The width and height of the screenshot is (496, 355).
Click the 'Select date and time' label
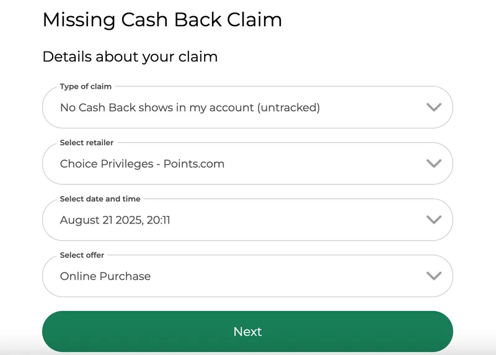pos(100,199)
